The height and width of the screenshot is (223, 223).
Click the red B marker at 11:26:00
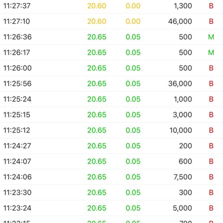click(211, 68)
